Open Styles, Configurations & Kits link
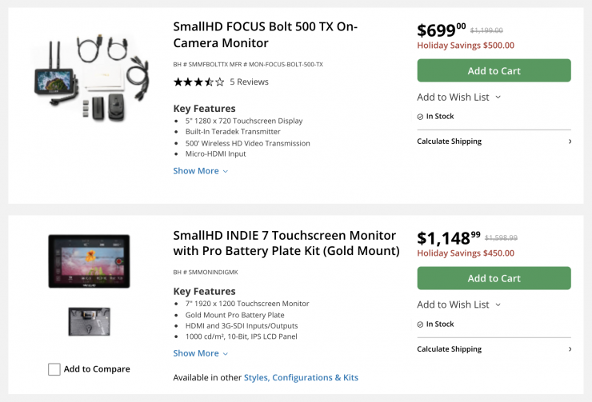592x402 pixels. [x=301, y=377]
